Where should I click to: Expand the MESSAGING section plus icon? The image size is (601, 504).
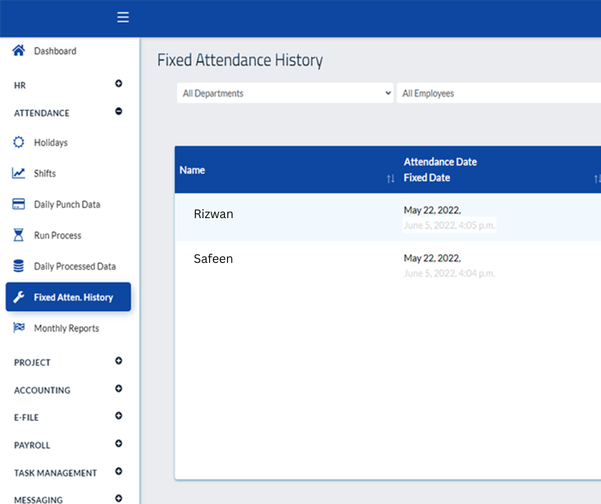(119, 498)
